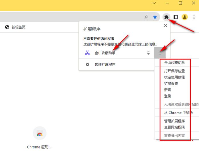Choose 收藏使用教程 from the context menu
199x153 pixels.
(x=174, y=77)
